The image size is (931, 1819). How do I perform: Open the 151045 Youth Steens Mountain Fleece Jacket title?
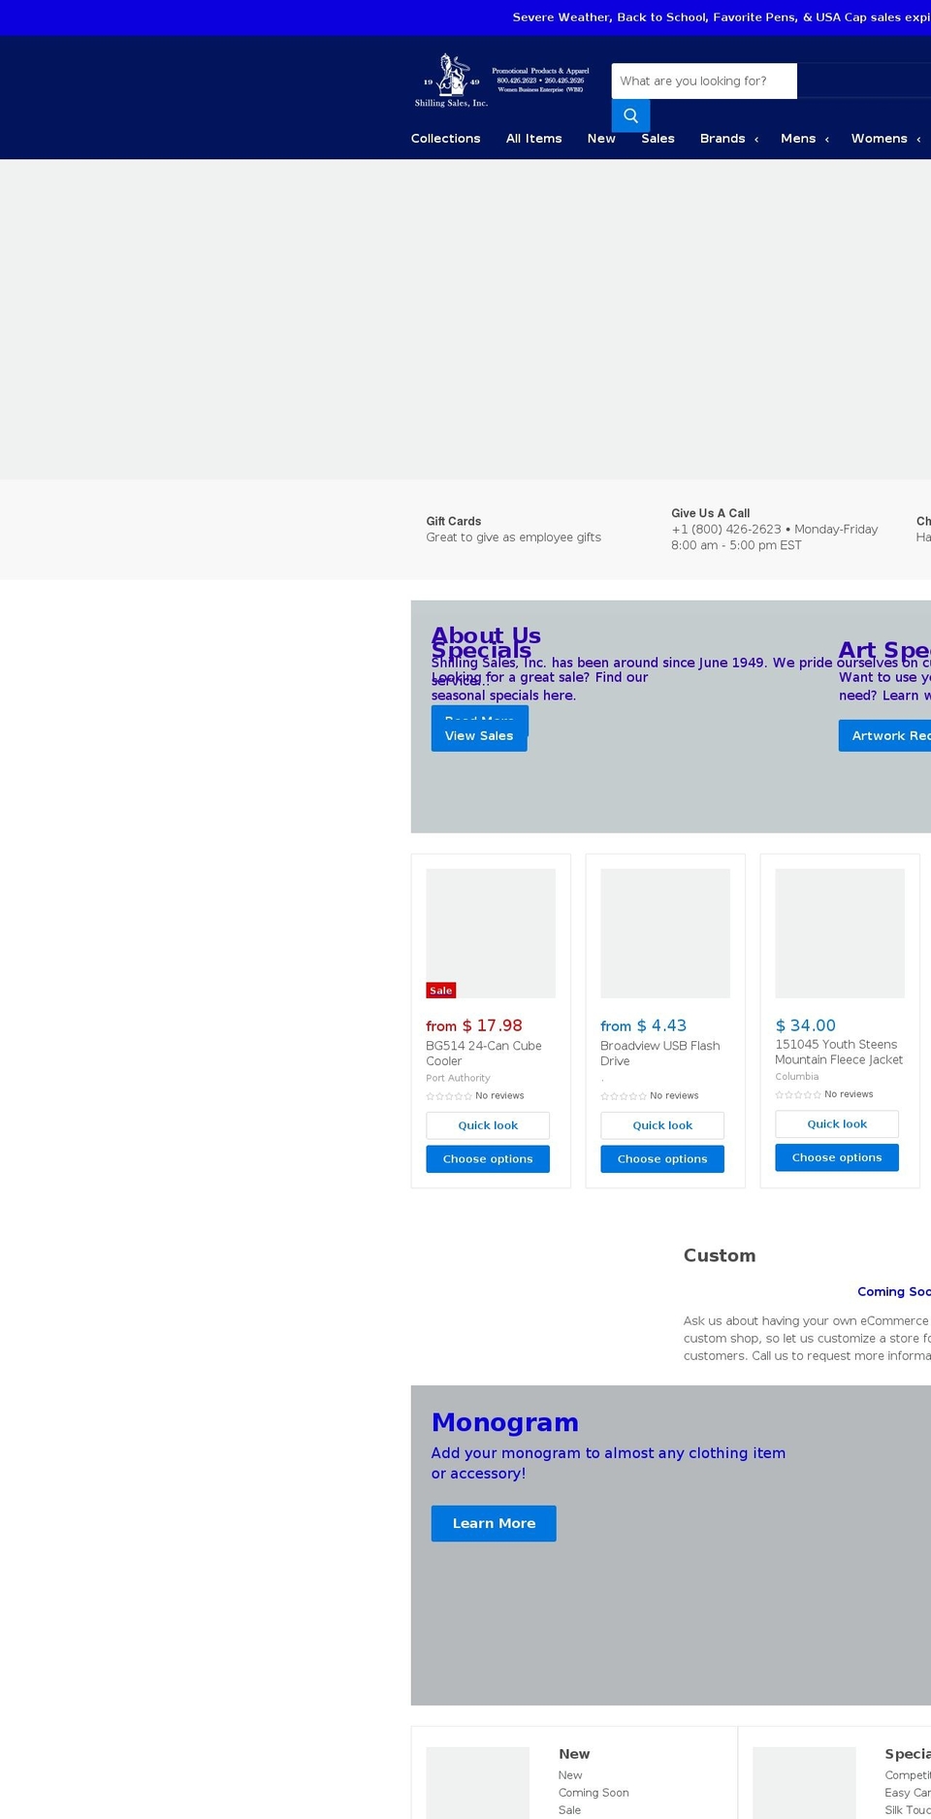(839, 1052)
